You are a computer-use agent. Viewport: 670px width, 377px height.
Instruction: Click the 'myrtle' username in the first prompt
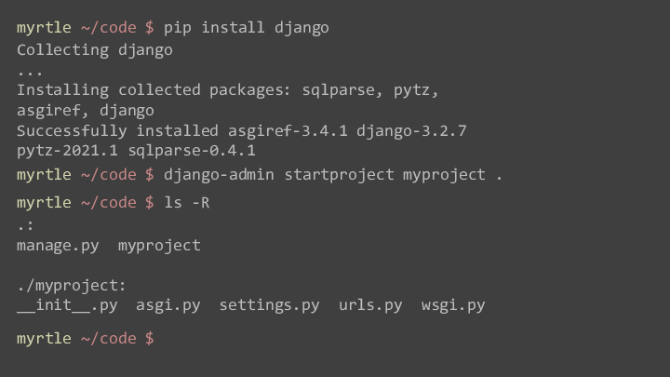[44, 28]
